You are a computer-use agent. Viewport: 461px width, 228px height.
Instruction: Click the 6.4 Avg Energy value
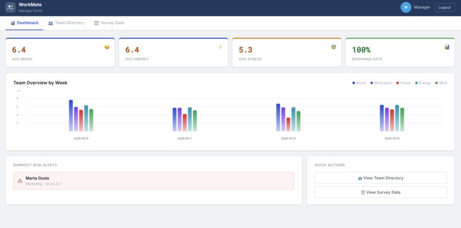pyautogui.click(x=132, y=50)
